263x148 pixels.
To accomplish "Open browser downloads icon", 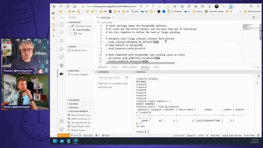I will click(210, 7).
